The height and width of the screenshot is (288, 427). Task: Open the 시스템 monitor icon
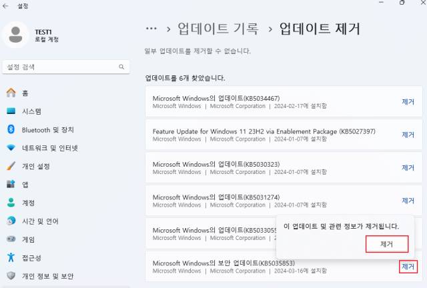11,111
